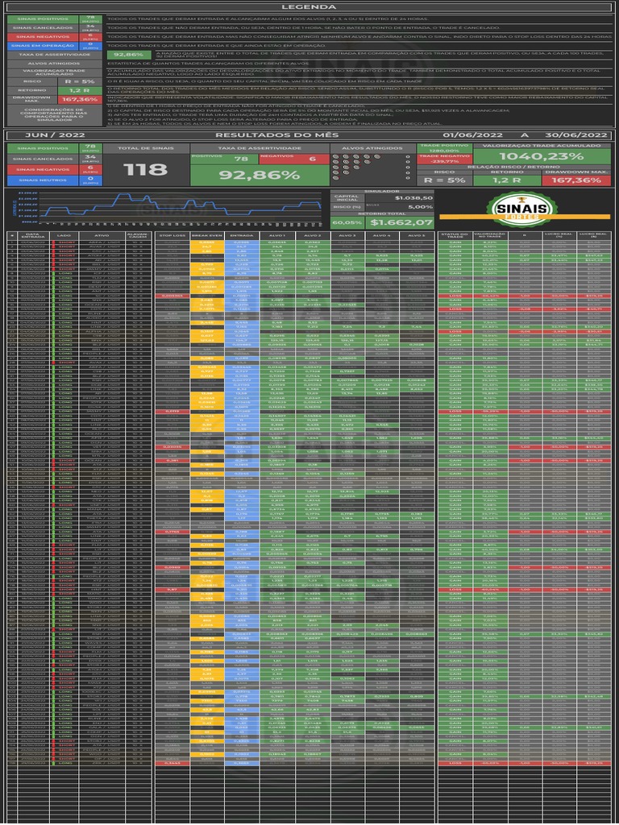
Task: Click the ATIVO column header
Action: (102, 235)
